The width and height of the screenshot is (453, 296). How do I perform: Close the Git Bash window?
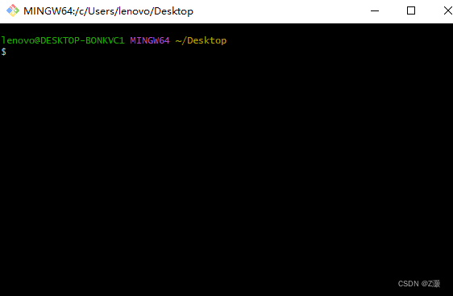point(447,11)
